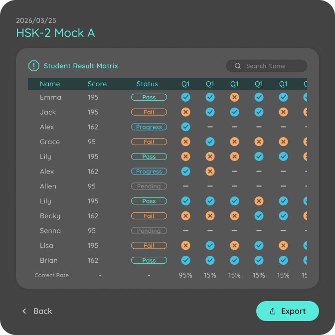Select Emma's second Q1 check mark
The width and height of the screenshot is (335, 335).
210,97
